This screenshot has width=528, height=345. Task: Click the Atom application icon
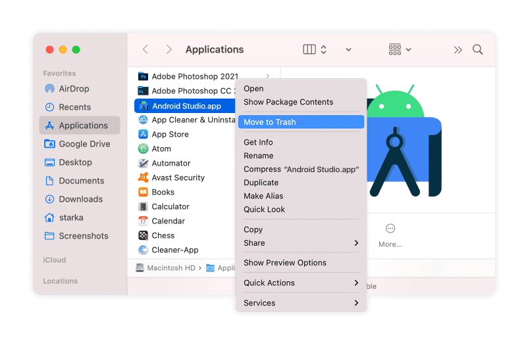click(x=143, y=149)
